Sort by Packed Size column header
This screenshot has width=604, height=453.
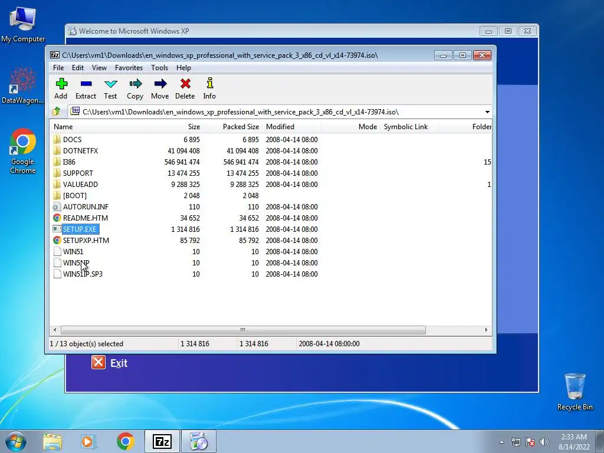pyautogui.click(x=232, y=127)
